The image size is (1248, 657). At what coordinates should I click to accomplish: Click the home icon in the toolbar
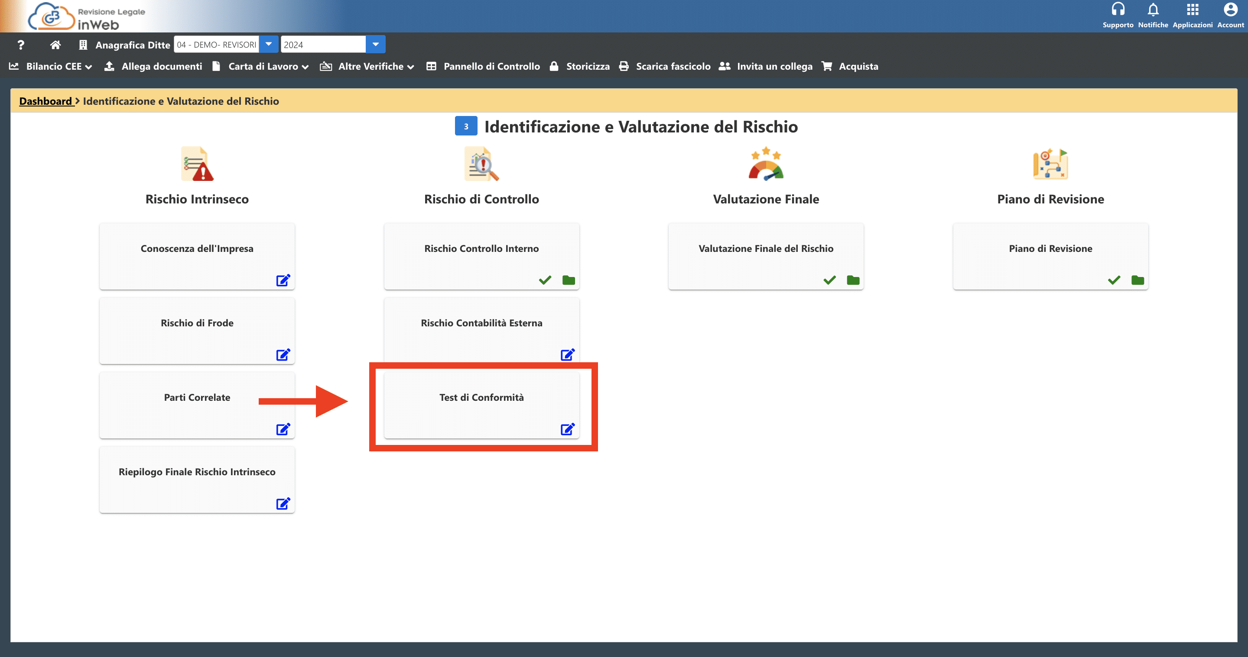pyautogui.click(x=55, y=45)
